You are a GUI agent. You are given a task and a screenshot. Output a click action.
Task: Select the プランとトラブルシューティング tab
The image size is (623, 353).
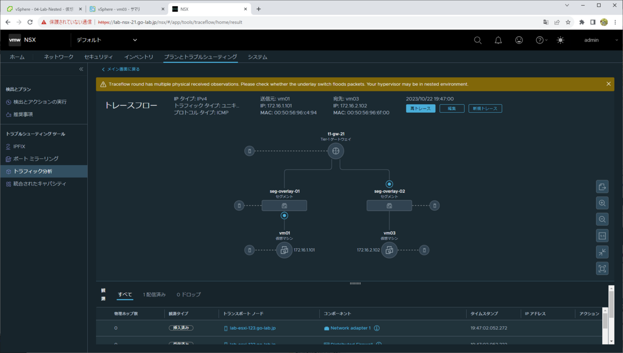(x=200, y=57)
